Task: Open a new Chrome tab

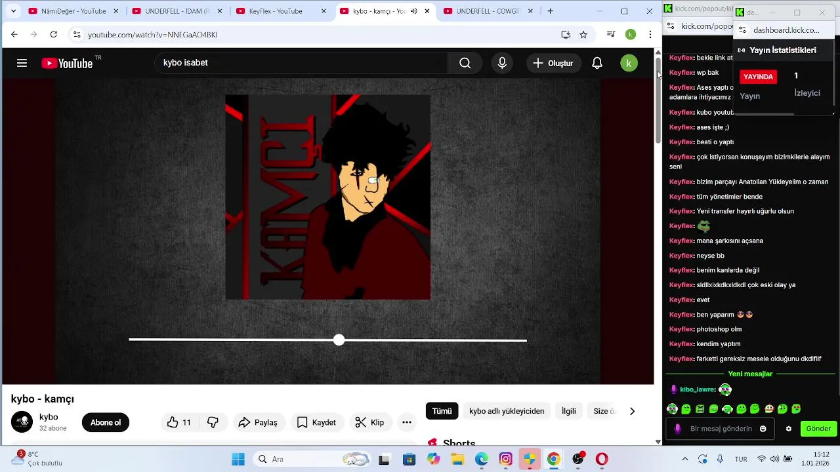Action: 550,11
